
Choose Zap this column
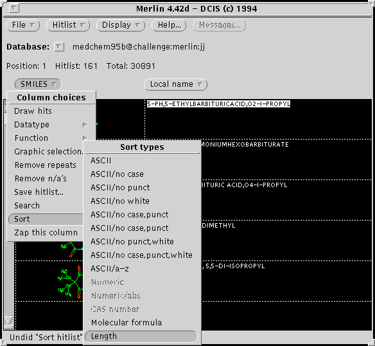click(46, 233)
